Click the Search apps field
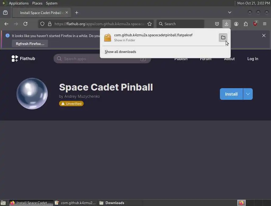The height and width of the screenshot is (206, 271). pos(102,59)
